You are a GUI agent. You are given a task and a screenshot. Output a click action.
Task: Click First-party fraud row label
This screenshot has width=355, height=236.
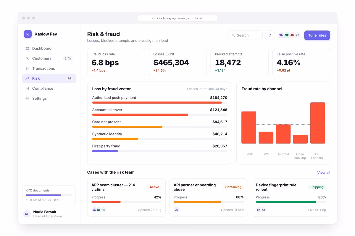[106, 146]
